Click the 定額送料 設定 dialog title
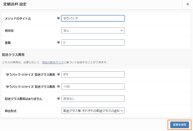This screenshot has height=131, width=193. [15, 4]
